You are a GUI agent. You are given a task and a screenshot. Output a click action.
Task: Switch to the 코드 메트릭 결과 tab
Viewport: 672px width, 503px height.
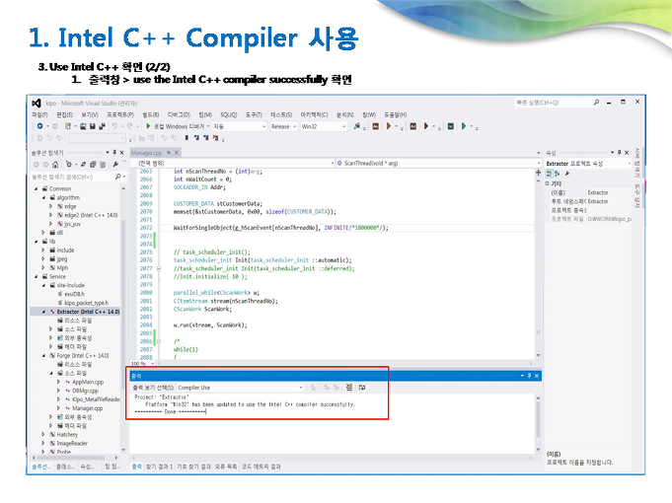point(261,467)
